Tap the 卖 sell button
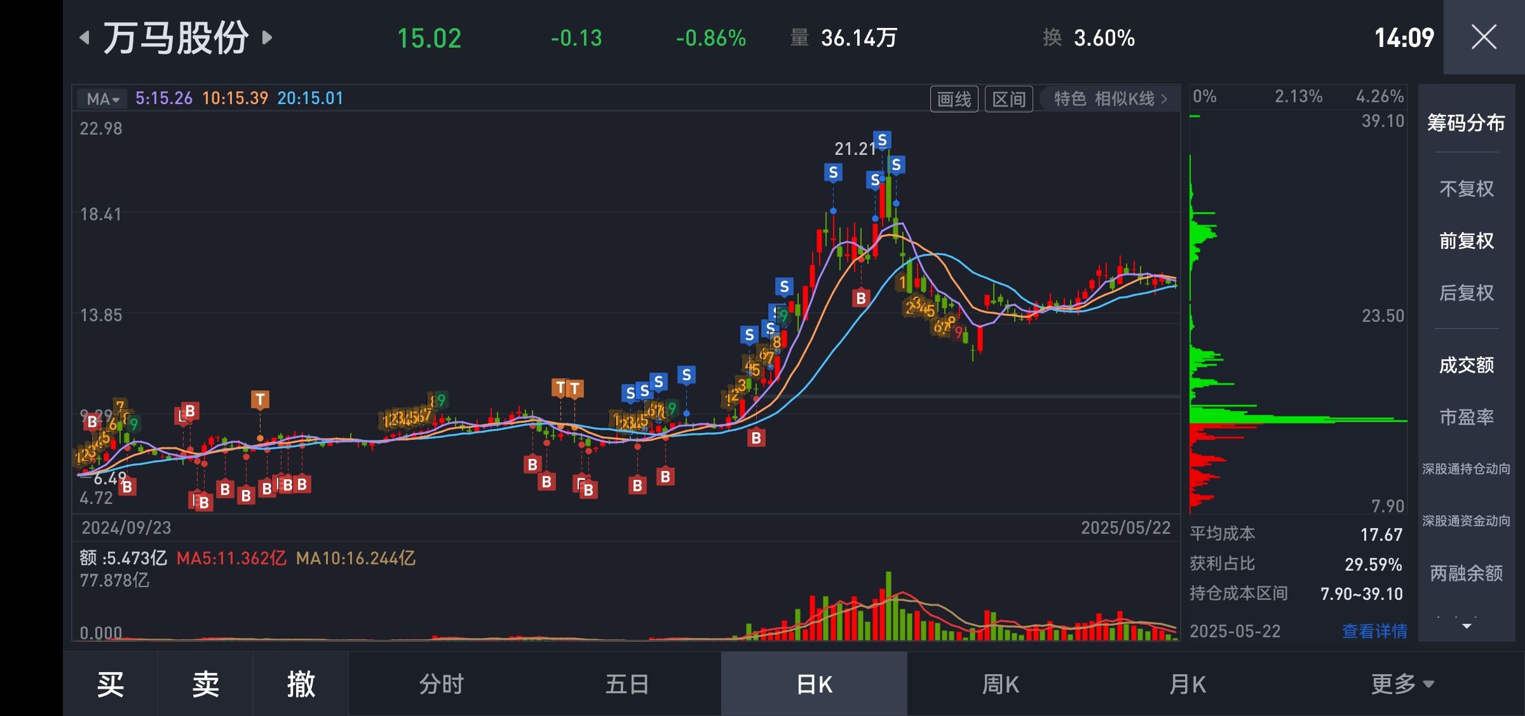 click(205, 684)
